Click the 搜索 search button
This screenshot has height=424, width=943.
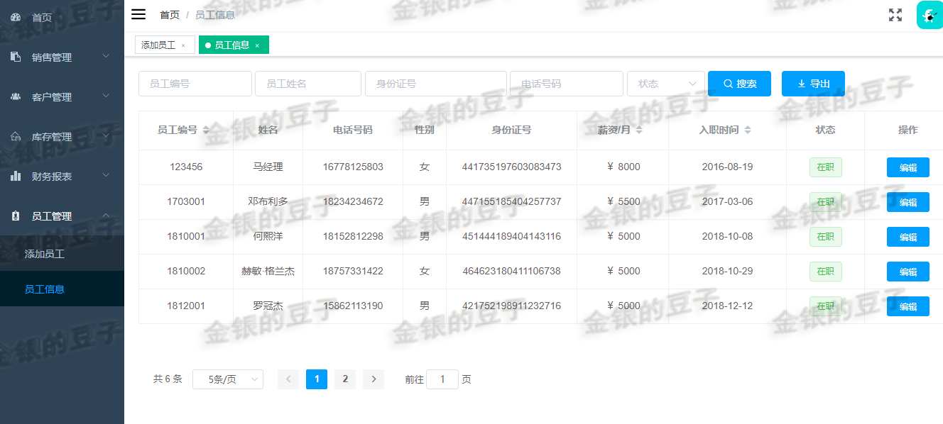739,83
